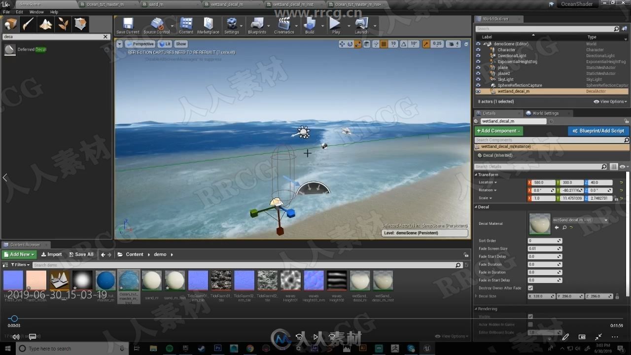Toggle scale snapping in viewport

point(426,44)
